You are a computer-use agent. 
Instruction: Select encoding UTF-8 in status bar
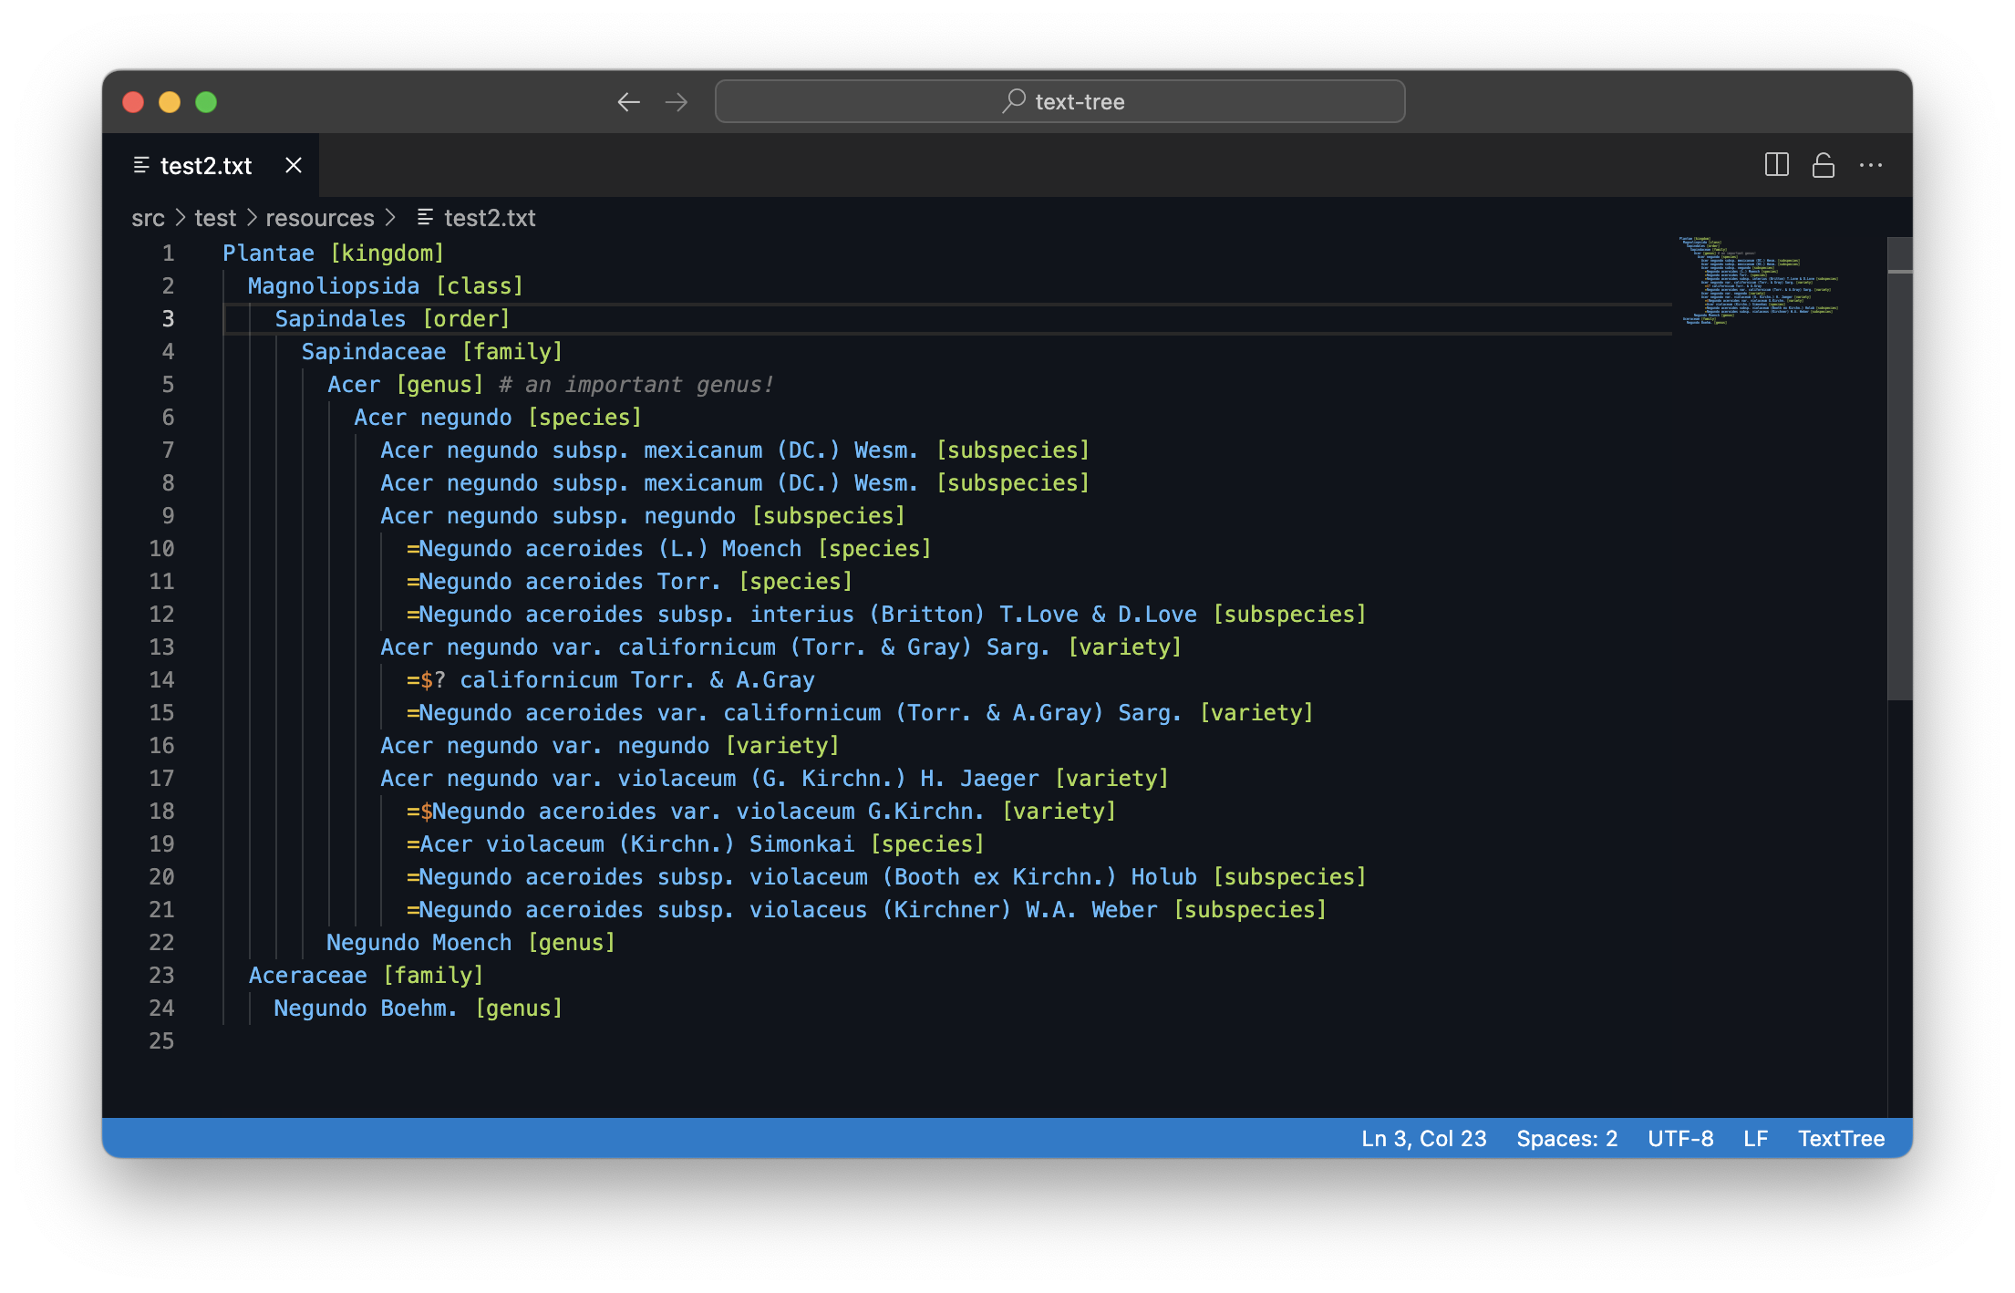(x=1680, y=1138)
